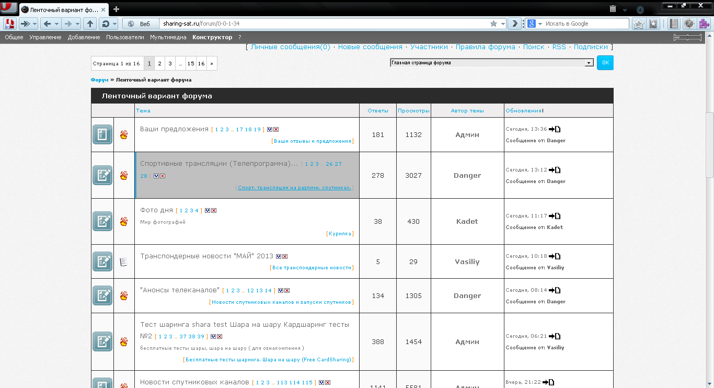This screenshot has width=714, height=388.
Task: Click the up-arrow parent directory button
Action: click(x=90, y=24)
